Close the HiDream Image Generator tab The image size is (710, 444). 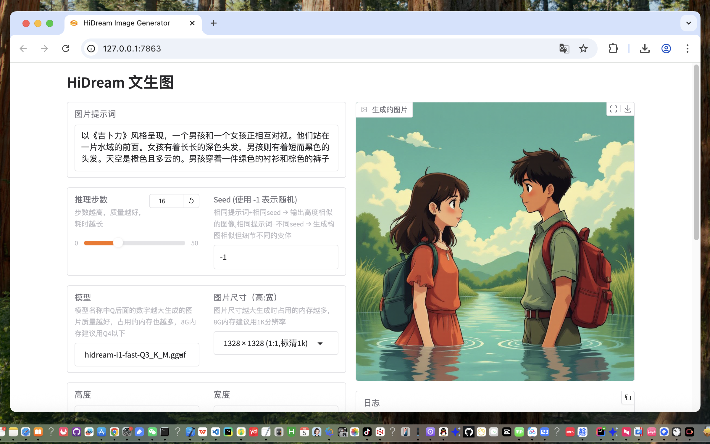pyautogui.click(x=192, y=23)
